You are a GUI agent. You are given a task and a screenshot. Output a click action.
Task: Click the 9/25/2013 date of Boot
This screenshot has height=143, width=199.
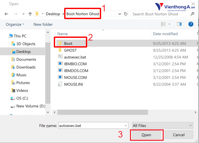click(169, 43)
